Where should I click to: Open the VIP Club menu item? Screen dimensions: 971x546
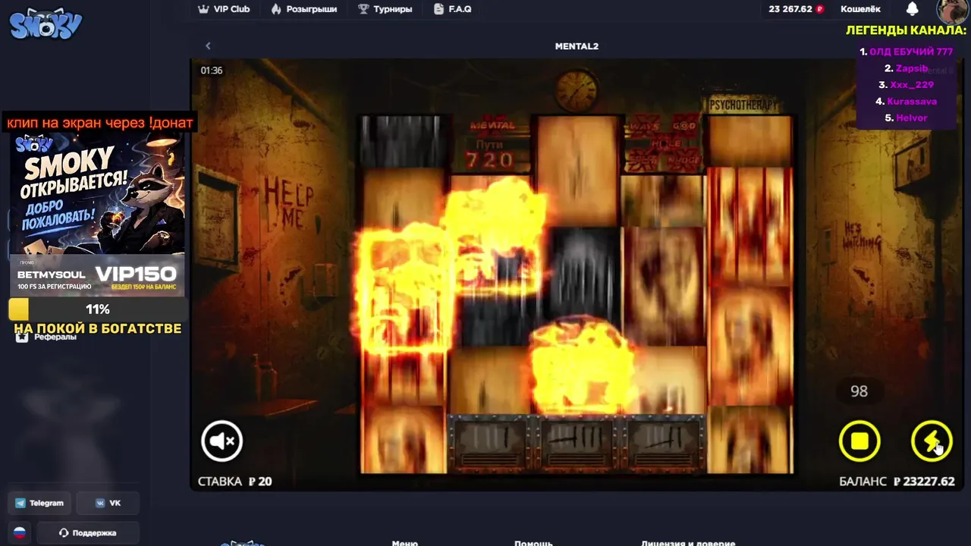click(224, 9)
